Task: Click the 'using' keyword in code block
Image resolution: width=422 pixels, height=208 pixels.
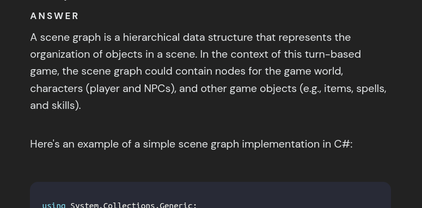Action: tap(54, 206)
